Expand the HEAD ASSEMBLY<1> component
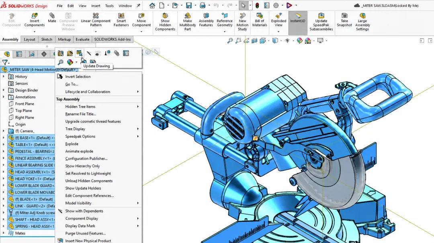 pyautogui.click(x=4, y=172)
